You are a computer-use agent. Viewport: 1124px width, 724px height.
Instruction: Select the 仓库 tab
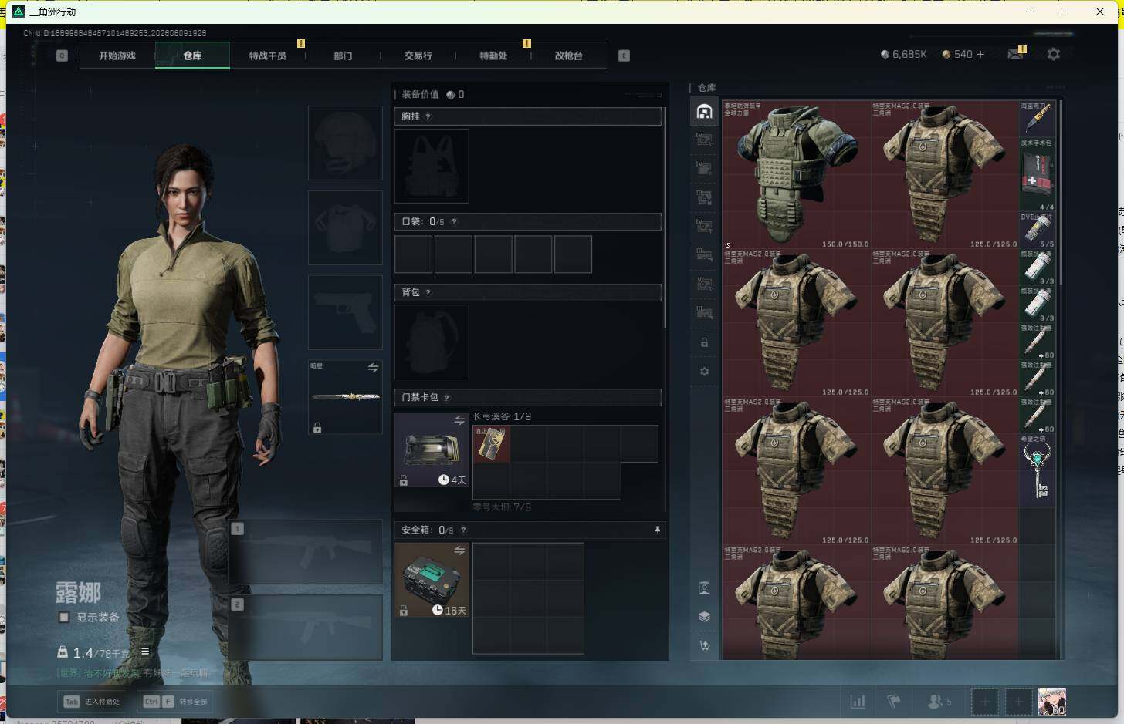tap(192, 56)
